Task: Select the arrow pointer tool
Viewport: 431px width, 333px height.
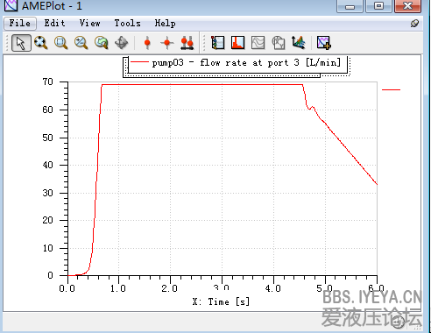Action: point(21,43)
